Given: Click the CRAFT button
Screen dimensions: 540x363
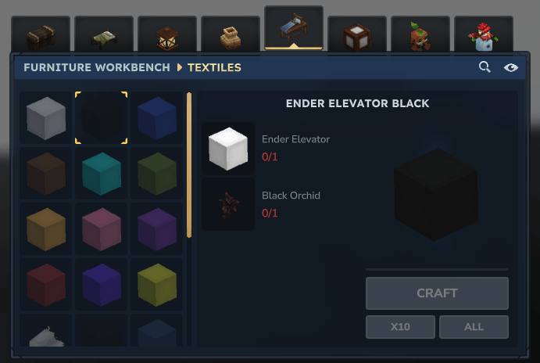Looking at the screenshot, I should coord(437,293).
